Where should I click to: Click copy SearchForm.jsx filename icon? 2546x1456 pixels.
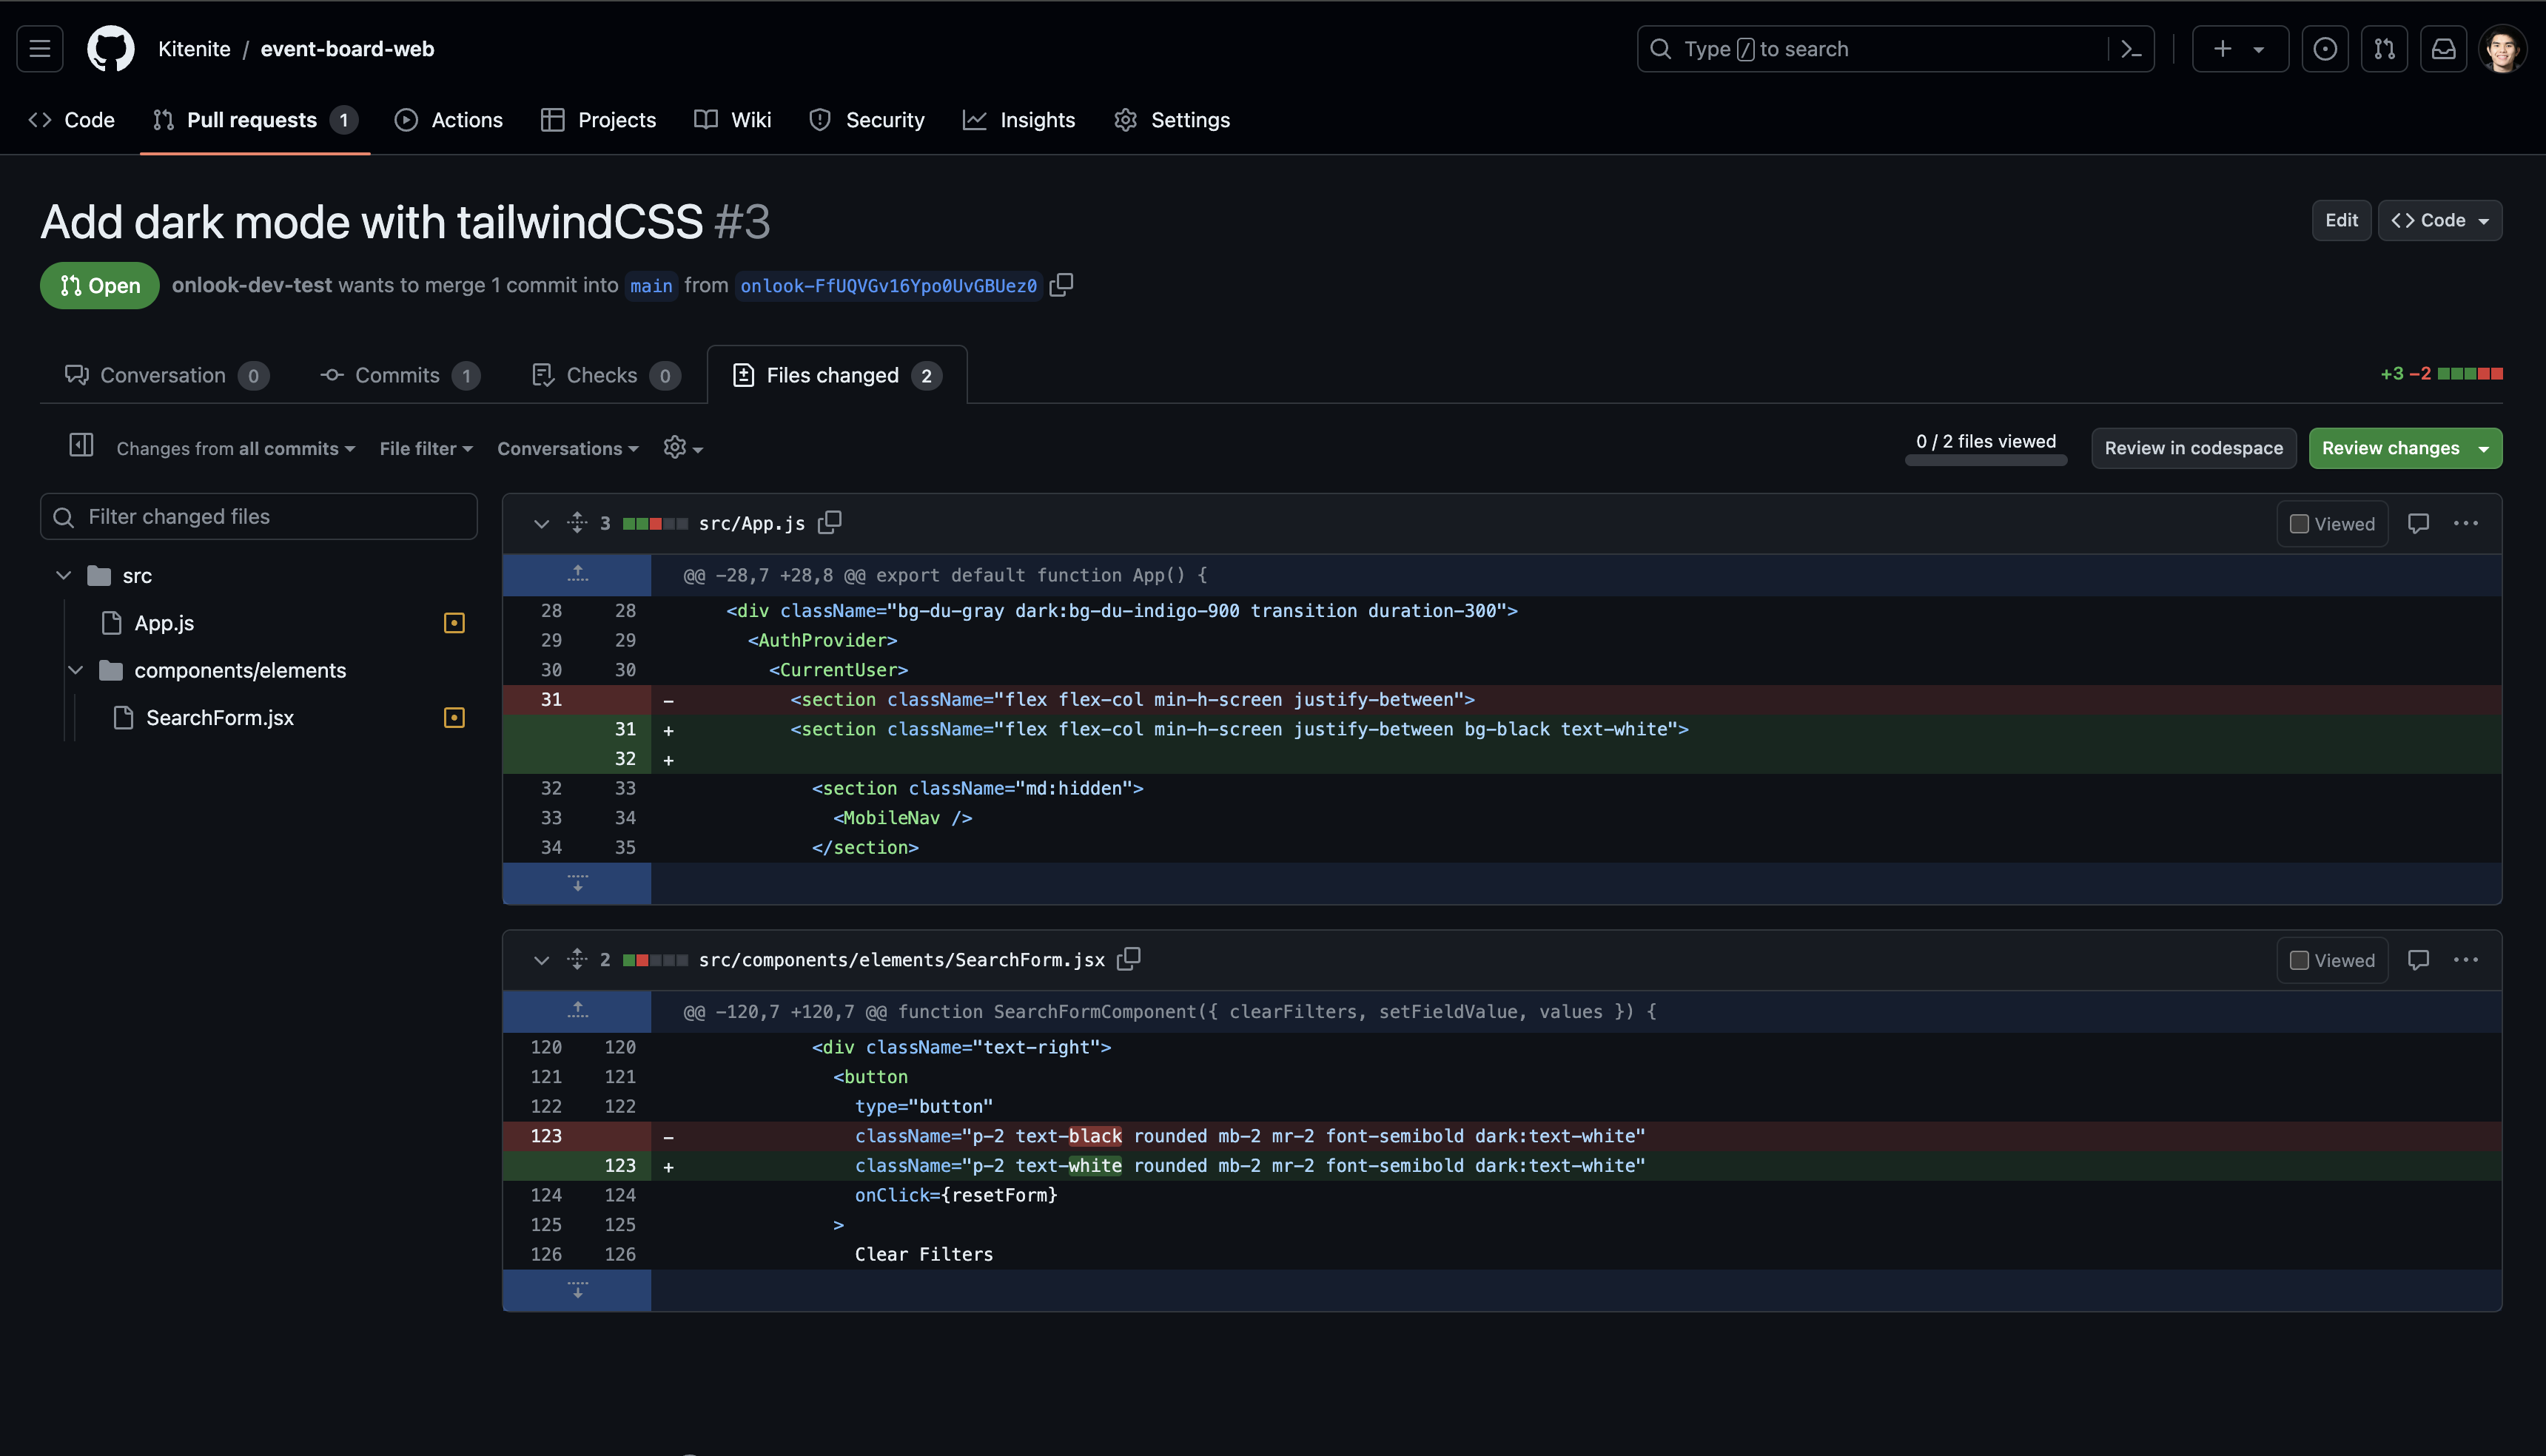click(1128, 958)
